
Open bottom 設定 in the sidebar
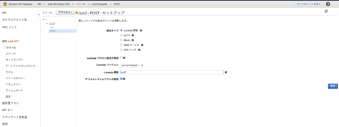[x=5, y=124]
